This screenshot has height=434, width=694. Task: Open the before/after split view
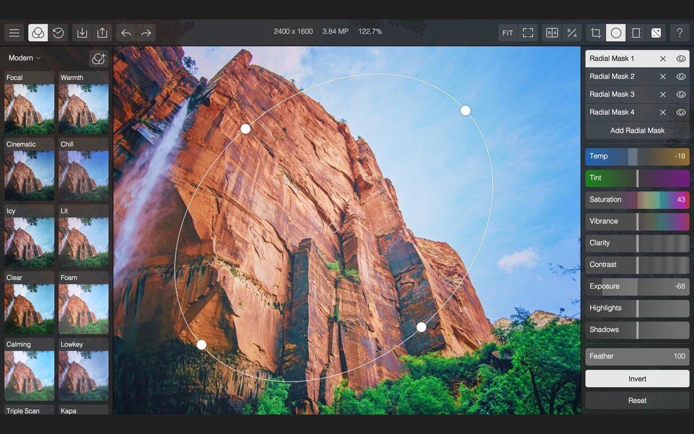coord(551,33)
